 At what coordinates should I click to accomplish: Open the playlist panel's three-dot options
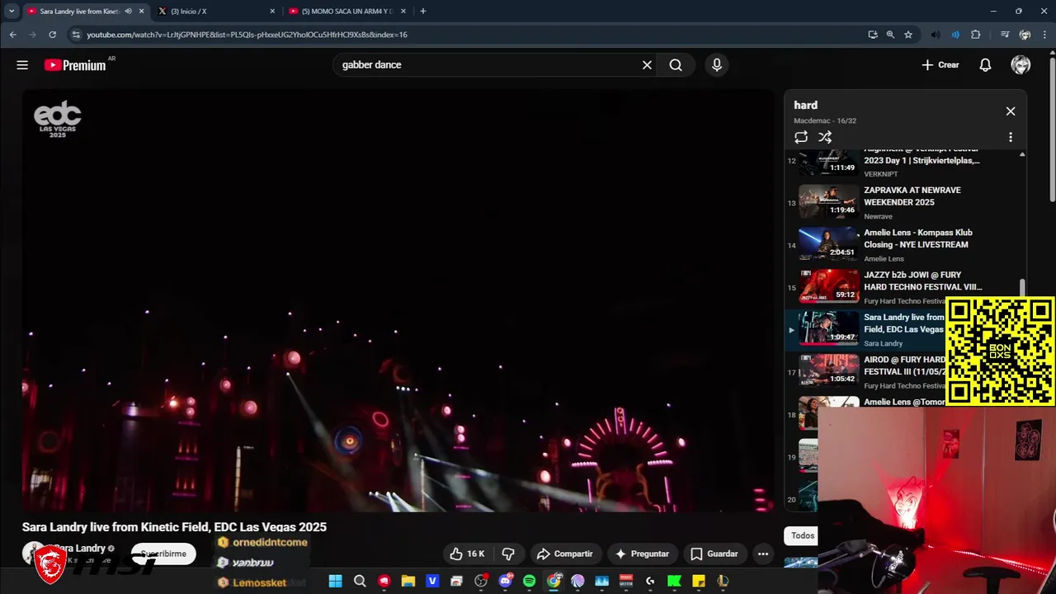point(1011,138)
